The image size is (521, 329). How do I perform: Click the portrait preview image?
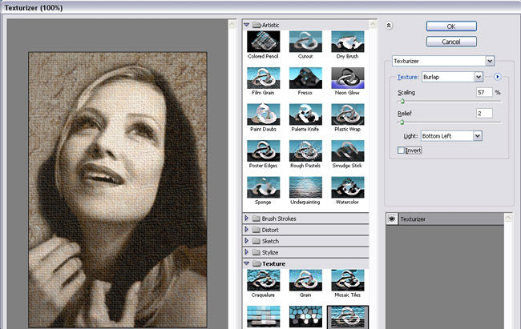pyautogui.click(x=118, y=190)
